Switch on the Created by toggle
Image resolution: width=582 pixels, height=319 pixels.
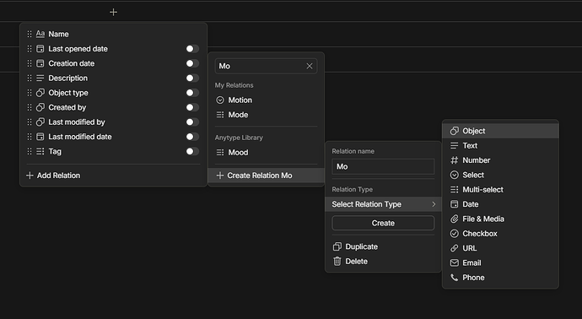(192, 107)
